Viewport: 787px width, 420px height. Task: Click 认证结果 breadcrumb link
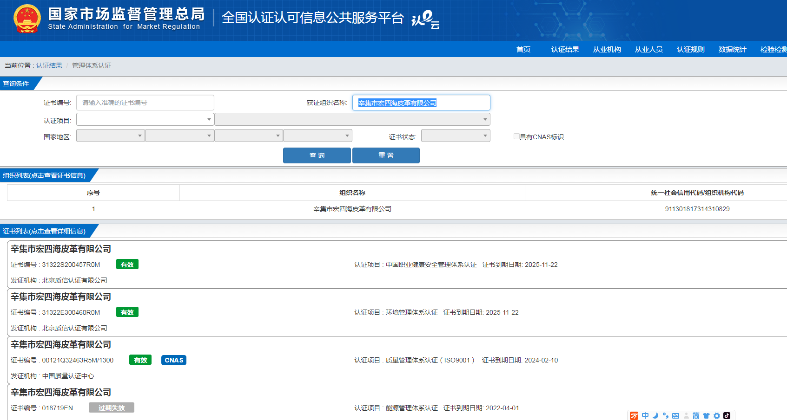[49, 65]
